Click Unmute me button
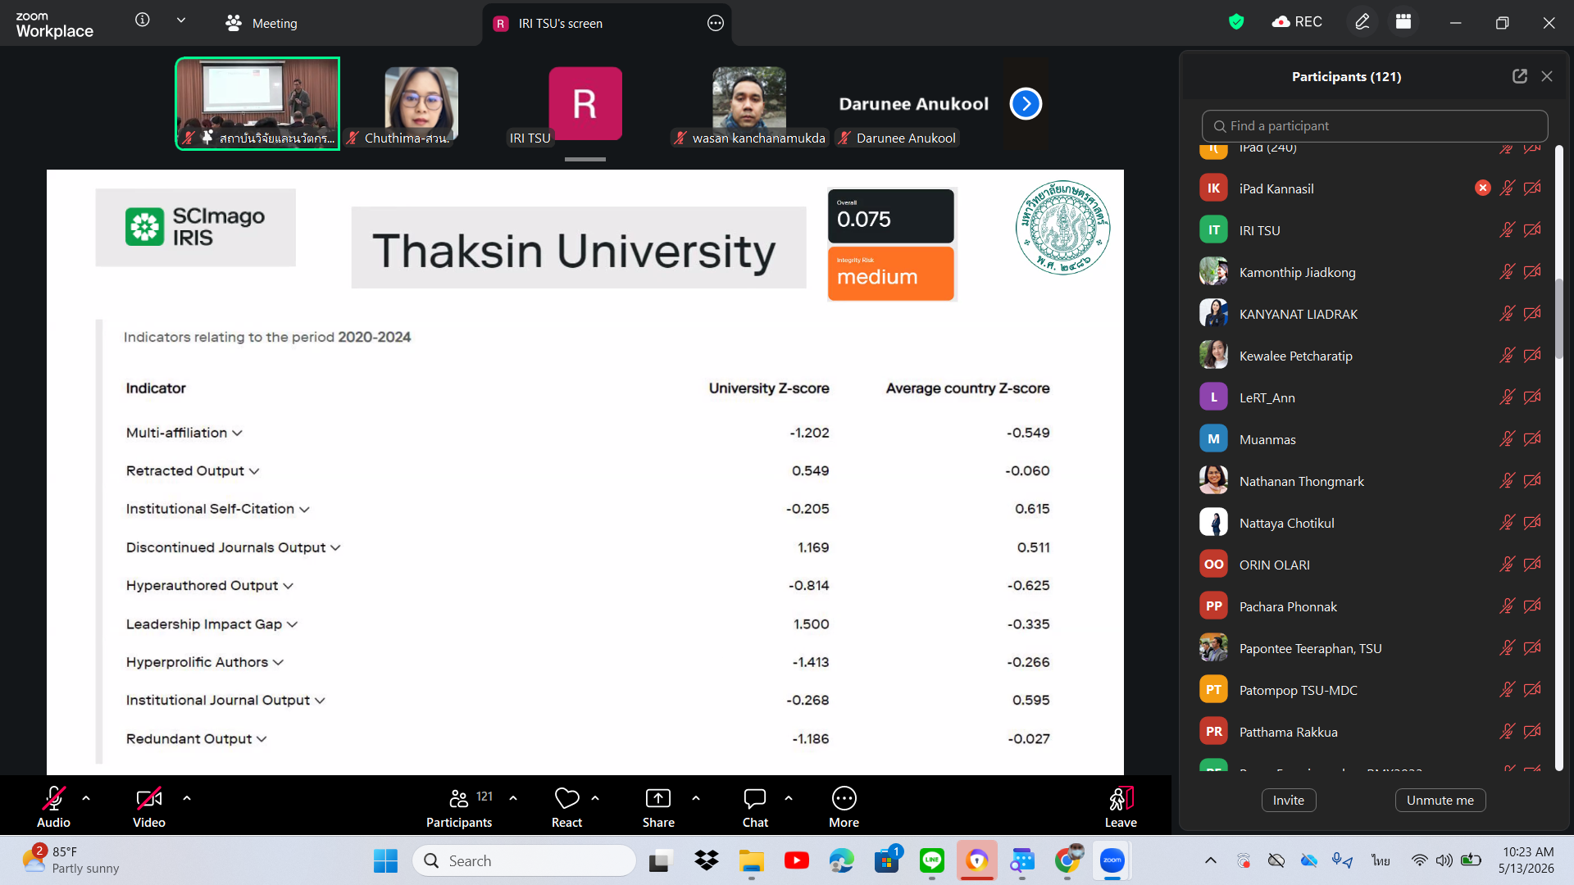1574x885 pixels. 1440,800
